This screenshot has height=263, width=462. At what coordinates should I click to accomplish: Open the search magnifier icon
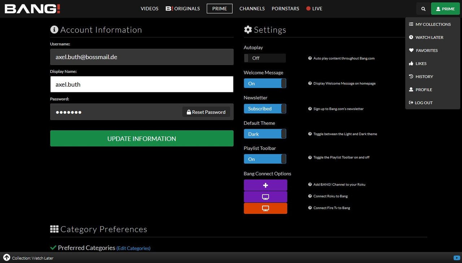423,9
